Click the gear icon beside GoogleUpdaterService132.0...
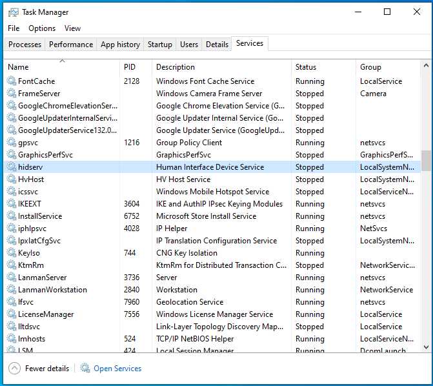This screenshot has height=386, width=433. coord(12,130)
